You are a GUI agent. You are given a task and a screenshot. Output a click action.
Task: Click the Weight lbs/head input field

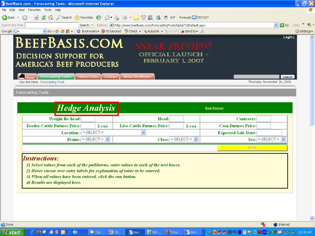(88, 119)
